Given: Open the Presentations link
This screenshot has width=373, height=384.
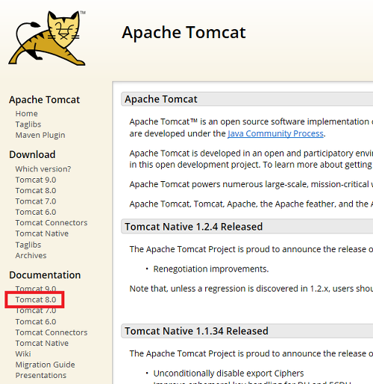Looking at the screenshot, I should (x=41, y=375).
